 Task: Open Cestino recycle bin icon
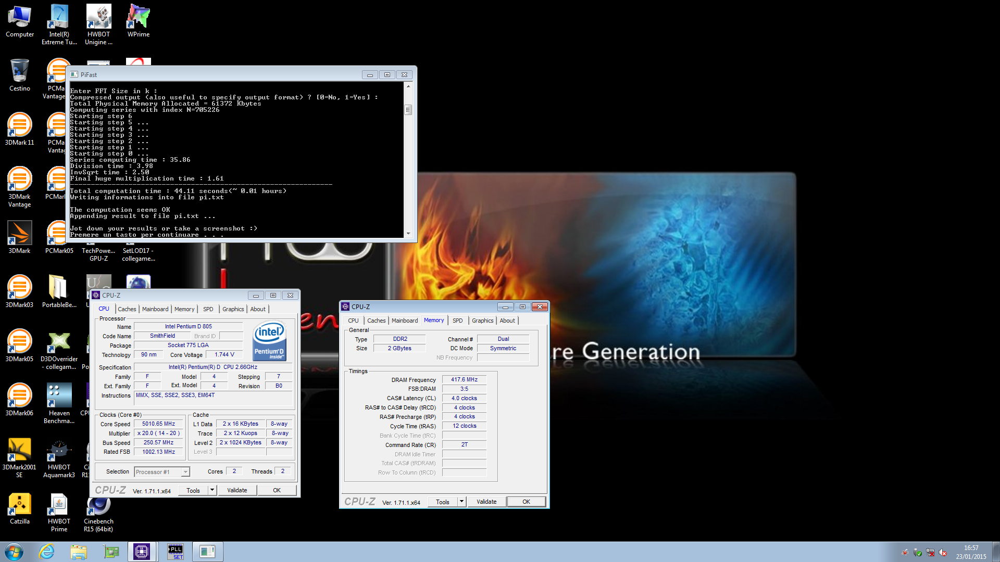[20, 75]
